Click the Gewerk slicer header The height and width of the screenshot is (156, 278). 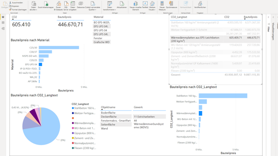138,107
